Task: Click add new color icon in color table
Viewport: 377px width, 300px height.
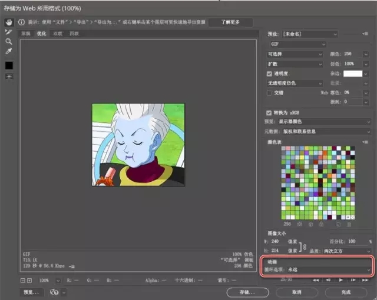Action: [x=339, y=224]
